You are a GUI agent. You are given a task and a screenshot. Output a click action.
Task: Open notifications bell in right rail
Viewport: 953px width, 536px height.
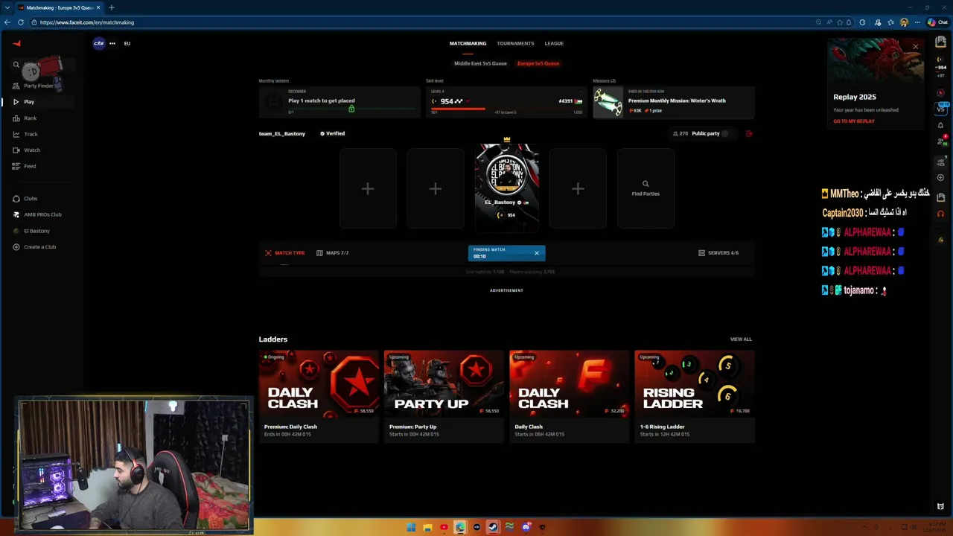(940, 125)
